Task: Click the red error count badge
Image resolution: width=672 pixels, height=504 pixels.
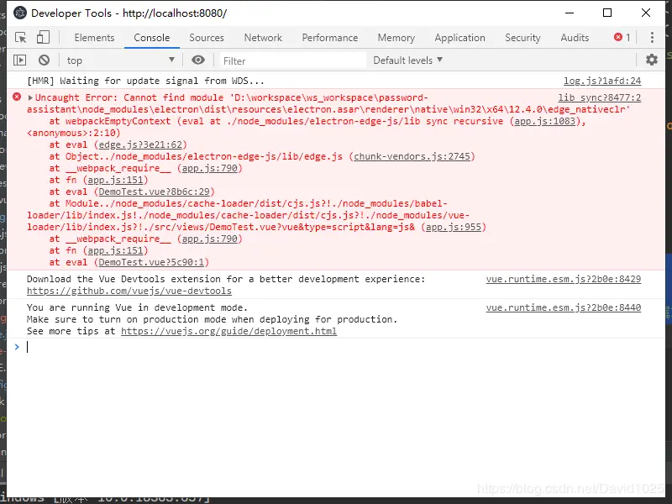Action: coord(622,37)
